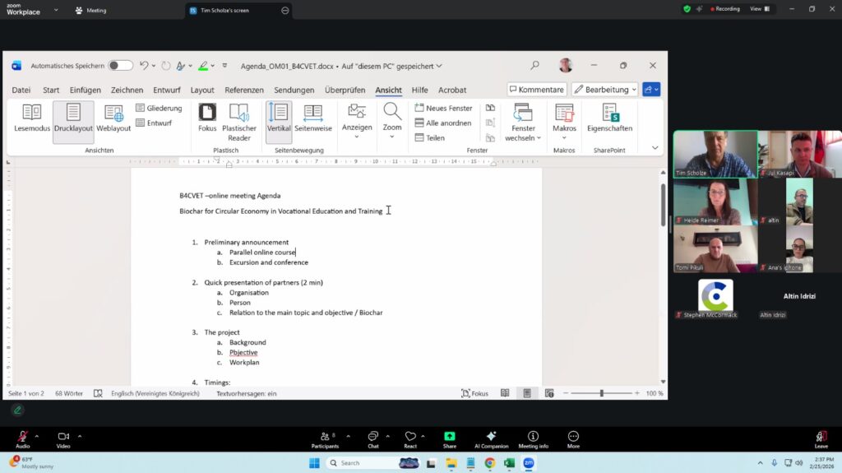This screenshot has width=842, height=473.
Task: Expand the Anzeigen dropdown
Action: pyautogui.click(x=357, y=120)
